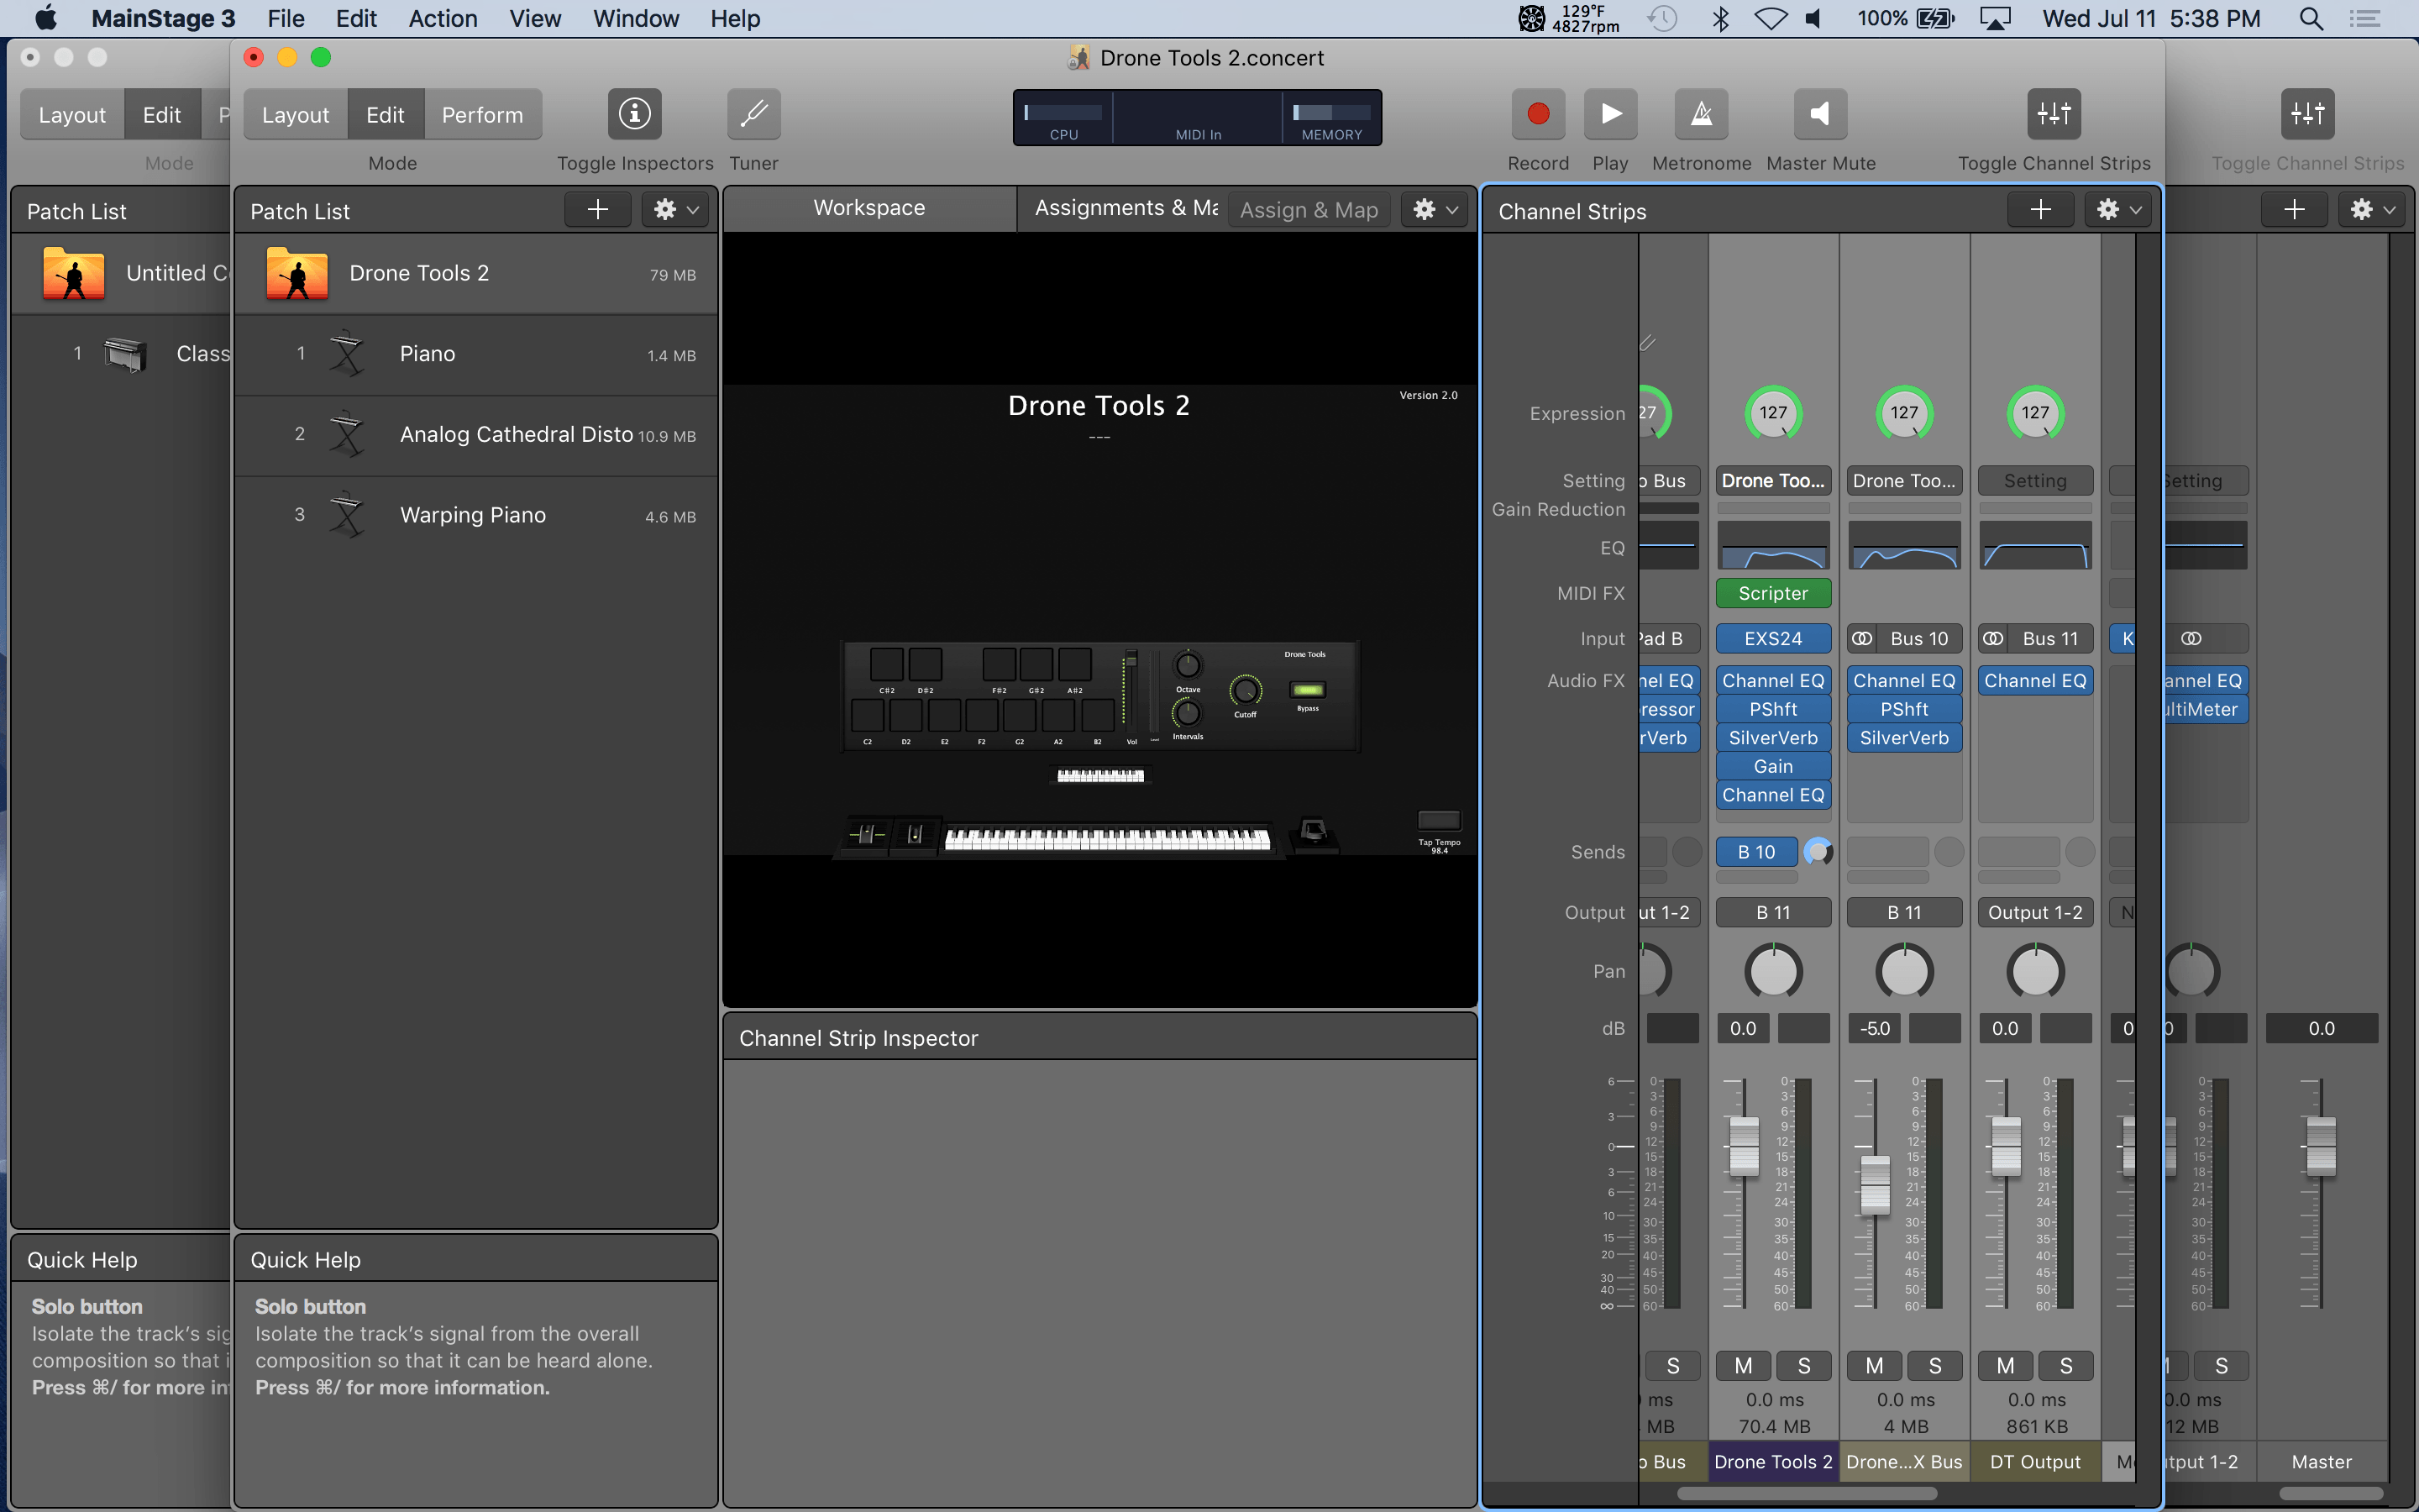The height and width of the screenshot is (1512, 2419).
Task: Switch to the Workspace tab
Action: pyautogui.click(x=868, y=208)
